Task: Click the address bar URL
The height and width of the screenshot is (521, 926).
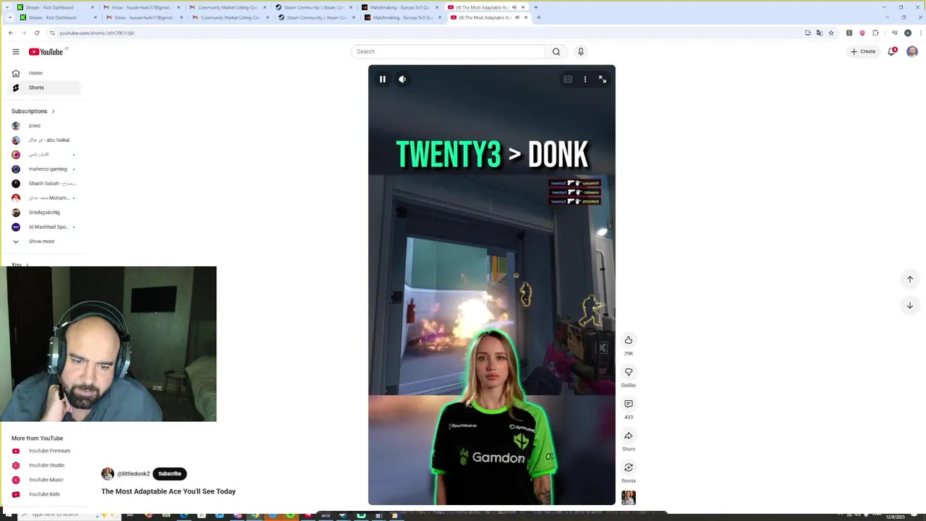Action: pyautogui.click(x=97, y=33)
